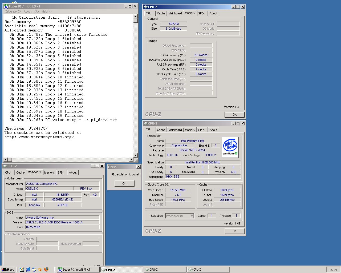
Task: Click the CUSL2-C model field
Action: (x=49, y=188)
